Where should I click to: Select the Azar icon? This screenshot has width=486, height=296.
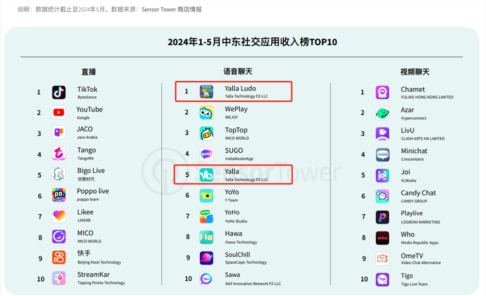(382, 112)
